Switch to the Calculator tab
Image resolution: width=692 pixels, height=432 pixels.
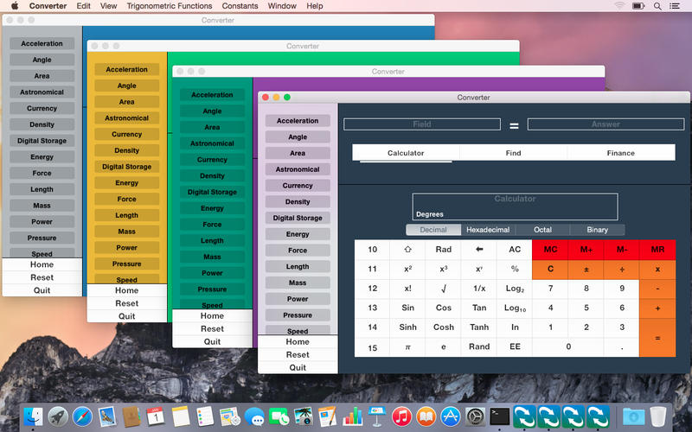tap(406, 153)
